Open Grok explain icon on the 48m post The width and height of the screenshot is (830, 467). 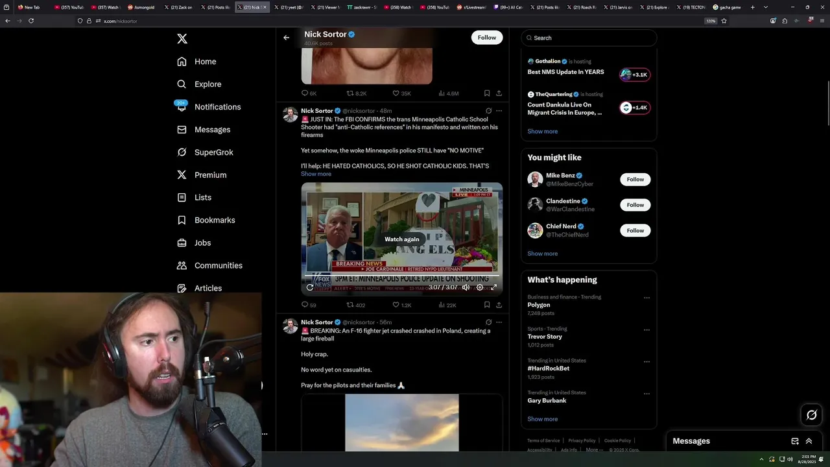pos(488,111)
